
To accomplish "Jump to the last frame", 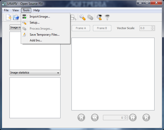I will point(146,117).
